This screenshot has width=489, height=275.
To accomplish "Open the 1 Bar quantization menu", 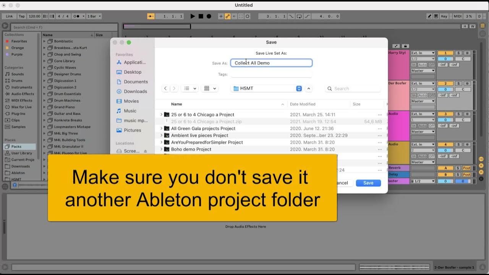I will 94,16.
